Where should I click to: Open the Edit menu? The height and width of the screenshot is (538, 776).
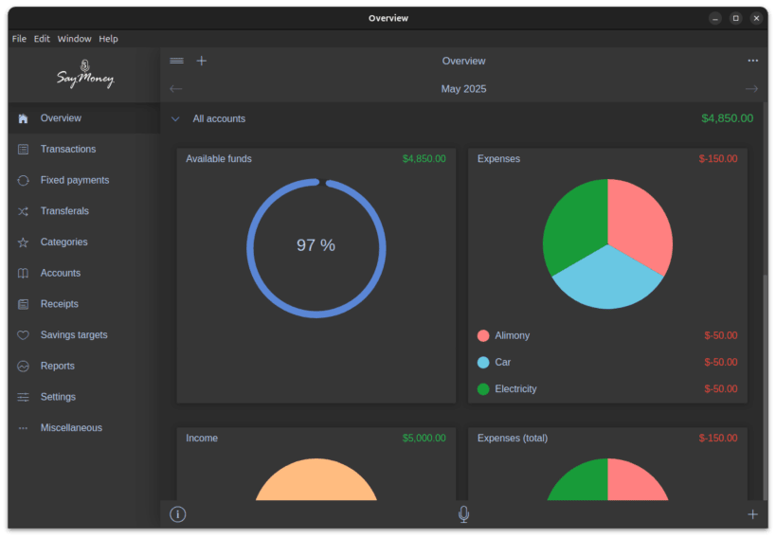[42, 39]
